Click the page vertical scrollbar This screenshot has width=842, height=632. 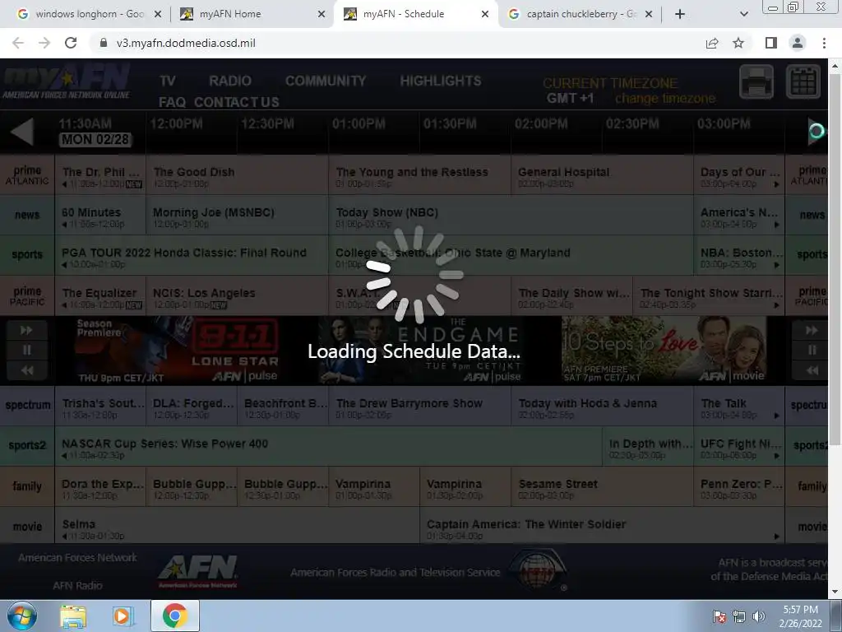point(834,258)
